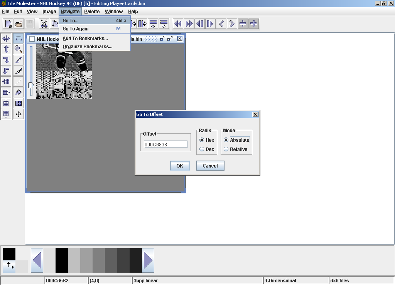Pick the Eyedropper color tool
The height and width of the screenshot is (285, 395).
[18, 60]
